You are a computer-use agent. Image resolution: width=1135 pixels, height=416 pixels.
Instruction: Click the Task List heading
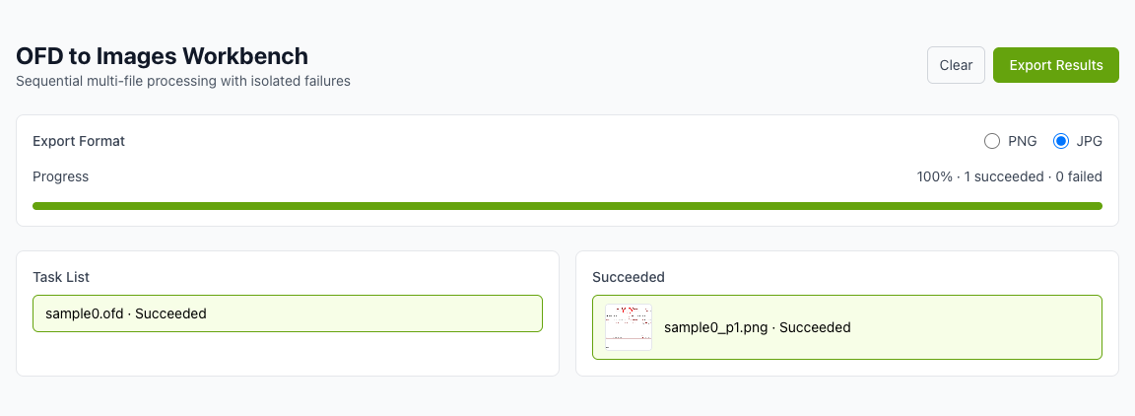point(61,277)
